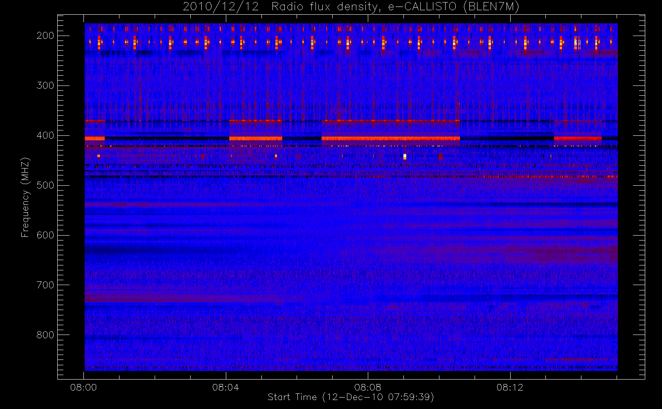Click the Frequency (MHZ) axis title
662x409 pixels.
tap(25, 197)
